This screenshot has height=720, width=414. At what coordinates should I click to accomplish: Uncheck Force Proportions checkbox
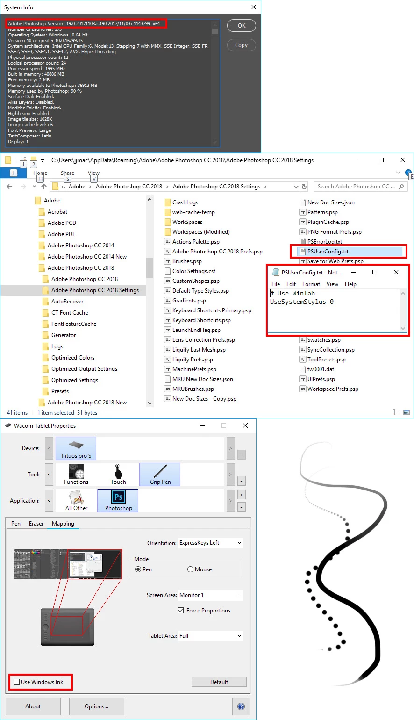coord(180,611)
